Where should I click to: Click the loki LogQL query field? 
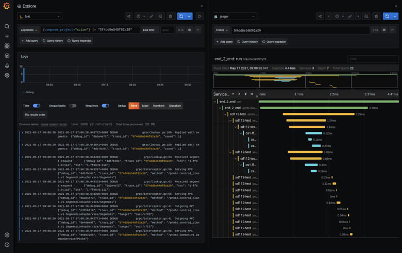pyautogui.click(x=90, y=30)
